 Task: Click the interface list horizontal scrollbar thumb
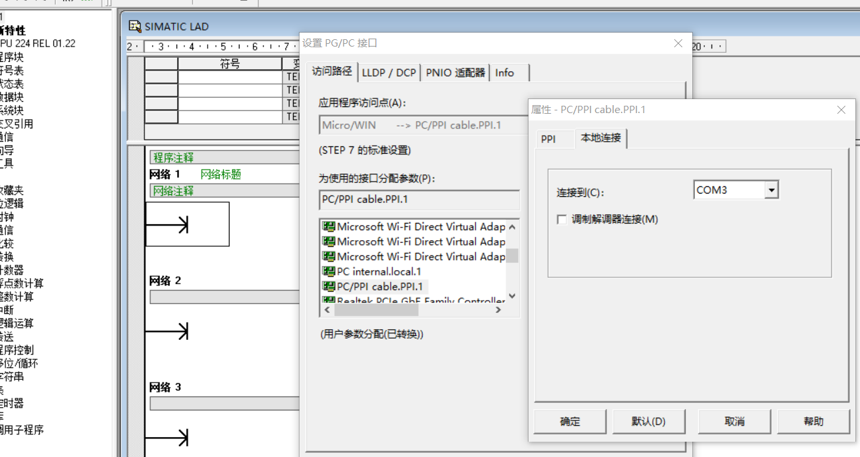click(375, 309)
